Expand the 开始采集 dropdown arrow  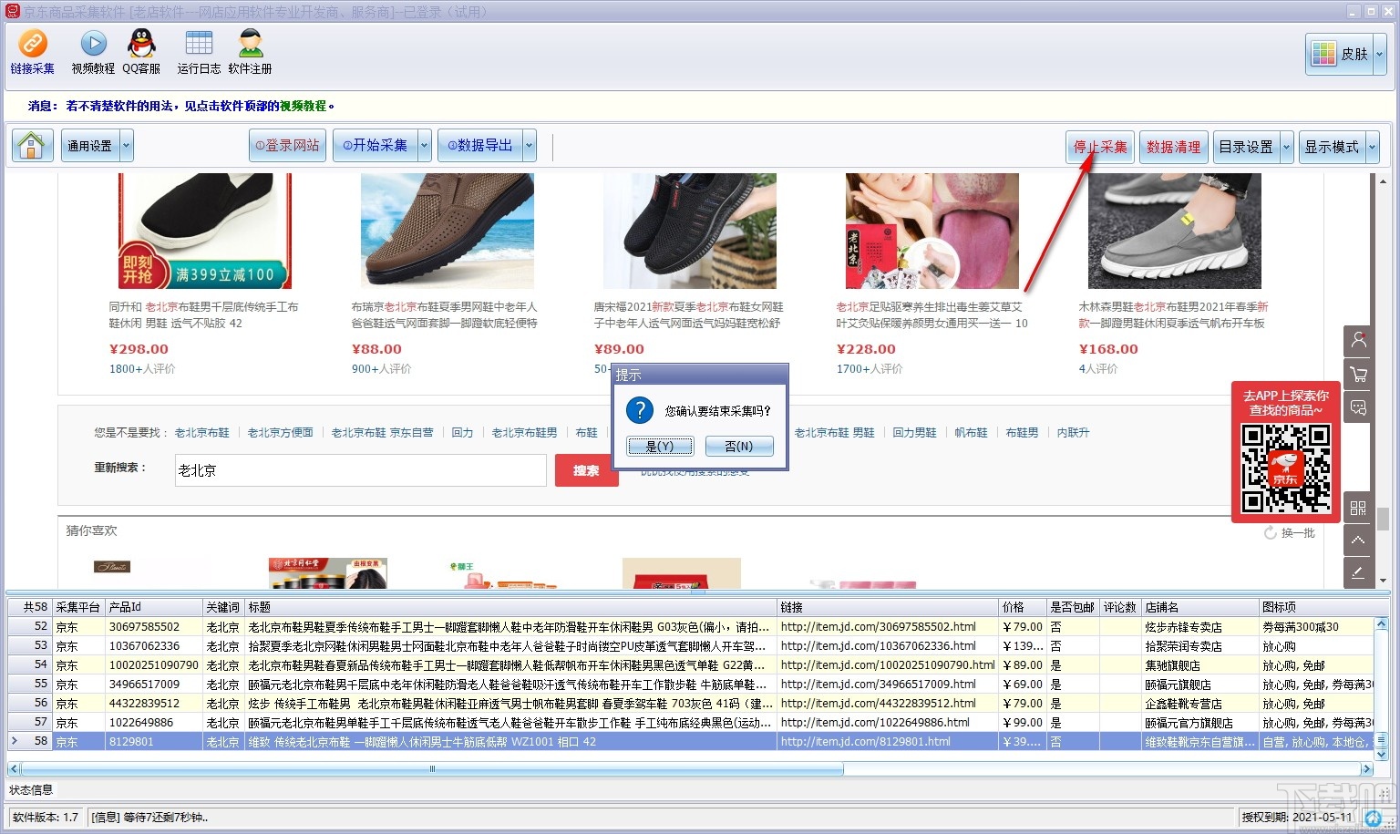(x=424, y=146)
